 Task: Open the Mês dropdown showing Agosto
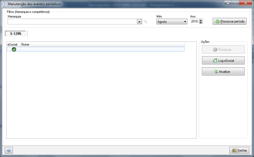coord(172,22)
